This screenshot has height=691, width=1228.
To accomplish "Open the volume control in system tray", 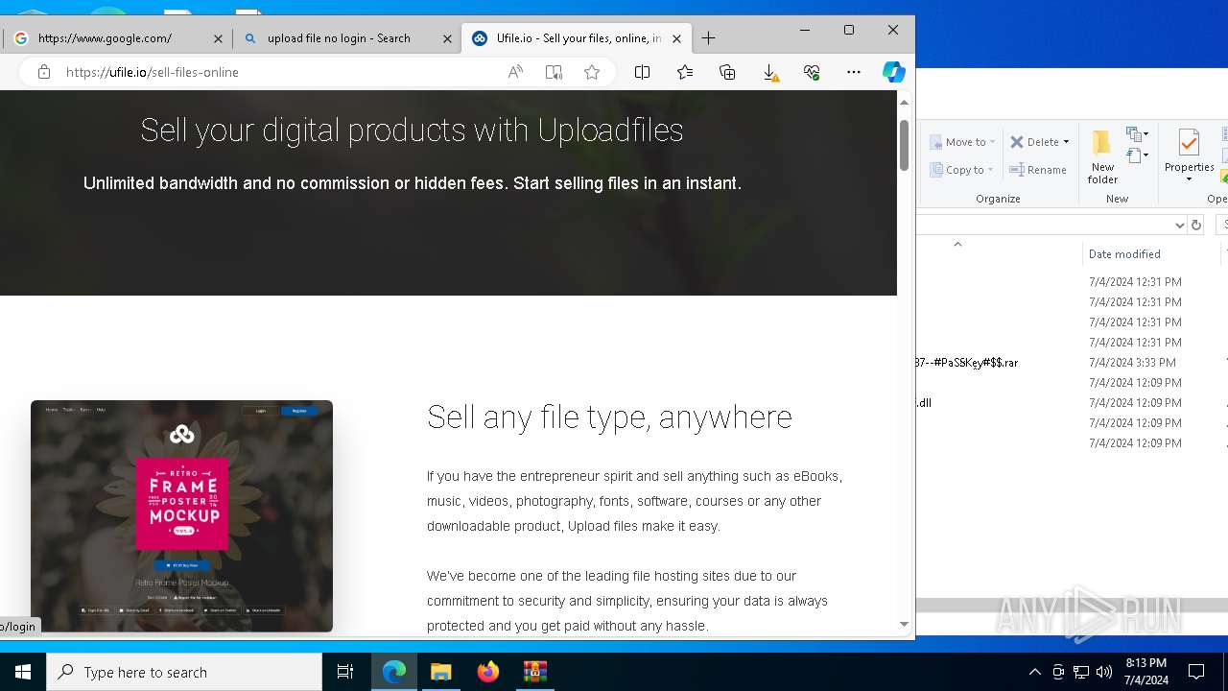I will point(1103,672).
